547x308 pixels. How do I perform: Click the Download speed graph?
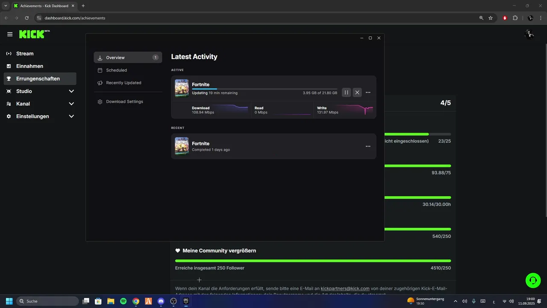pyautogui.click(x=231, y=110)
